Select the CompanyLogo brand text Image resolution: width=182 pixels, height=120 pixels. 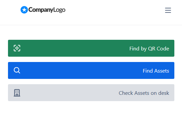click(47, 10)
